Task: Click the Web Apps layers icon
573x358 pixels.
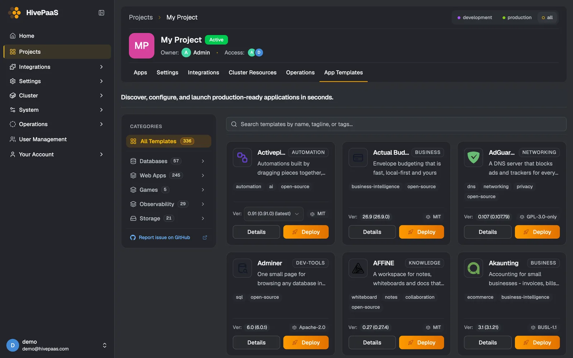Action: (133, 175)
